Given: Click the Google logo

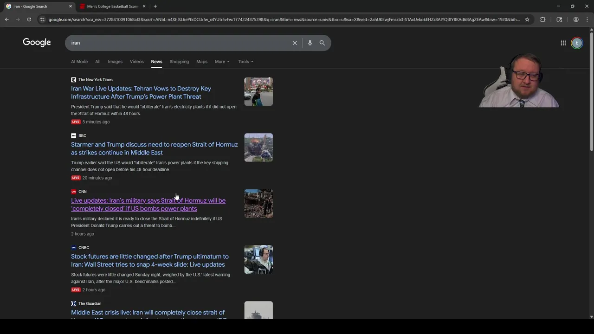Looking at the screenshot, I should 37,43.
